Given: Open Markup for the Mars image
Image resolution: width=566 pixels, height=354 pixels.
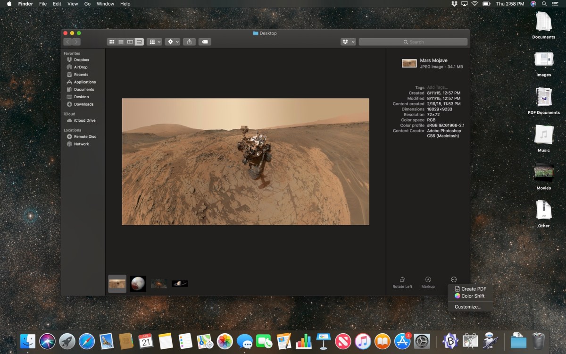Looking at the screenshot, I should pos(428,282).
